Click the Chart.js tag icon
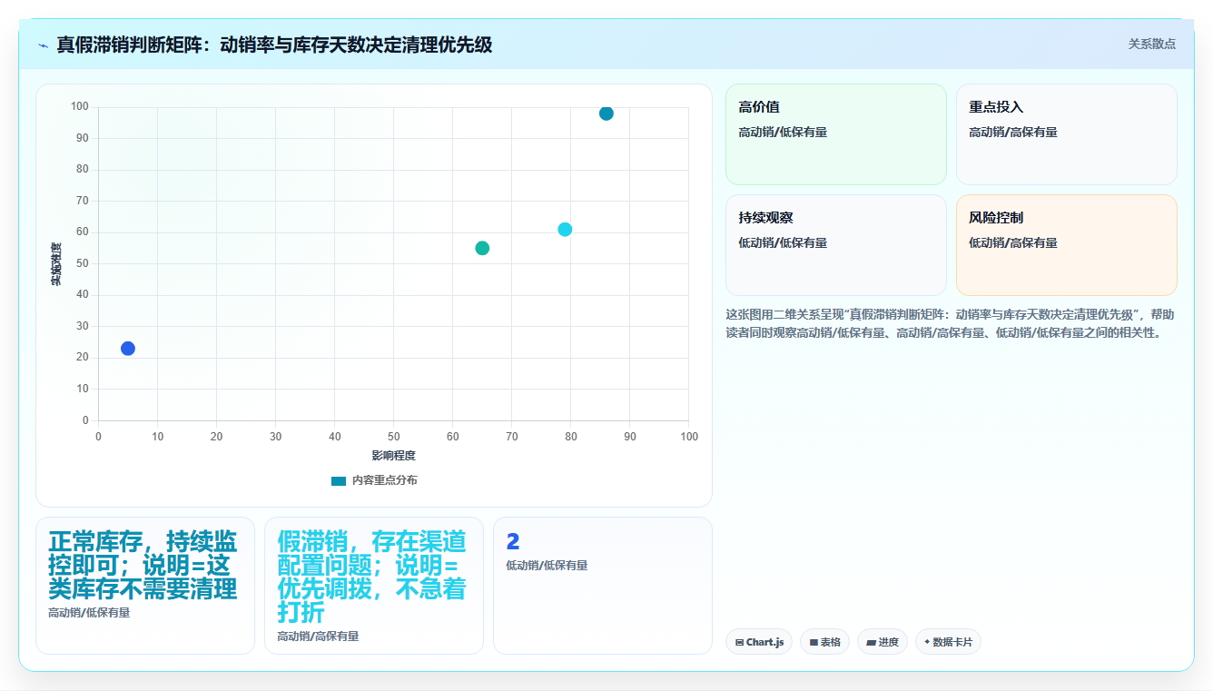 pos(740,642)
